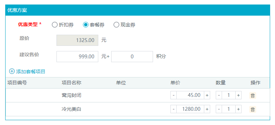Select the 现金券 radio button
The width and height of the screenshot is (275, 125).
tap(116, 25)
